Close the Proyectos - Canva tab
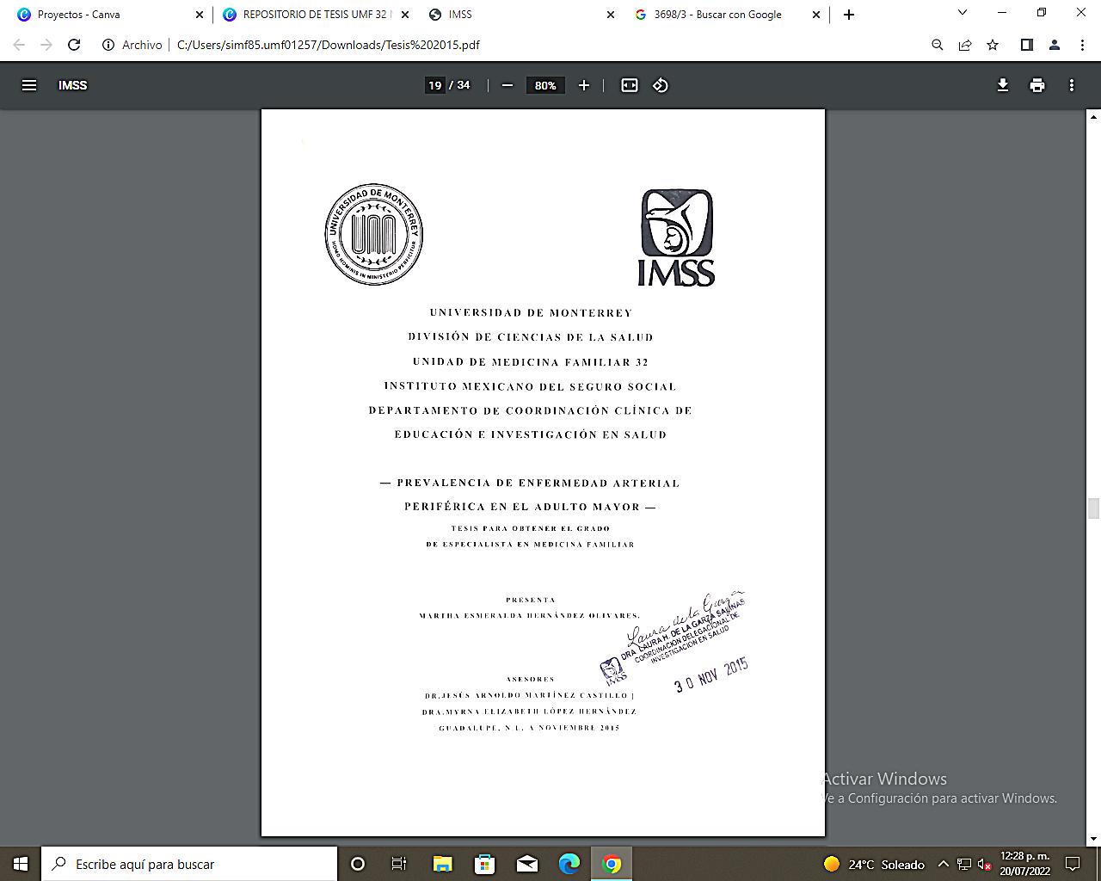The image size is (1101, 881). [200, 15]
